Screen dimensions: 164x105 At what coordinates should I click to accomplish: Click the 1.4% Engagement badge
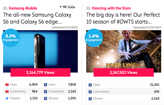click(x=94, y=38)
